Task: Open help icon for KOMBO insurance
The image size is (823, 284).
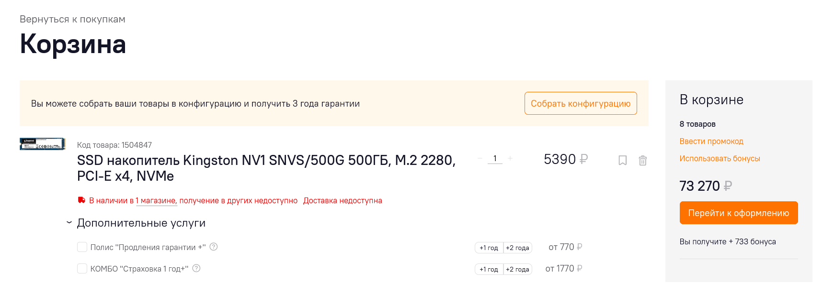Action: [x=196, y=268]
